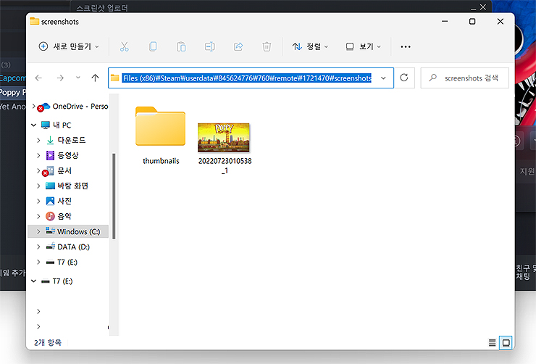Expand the address bar history dropdown

[x=383, y=78]
